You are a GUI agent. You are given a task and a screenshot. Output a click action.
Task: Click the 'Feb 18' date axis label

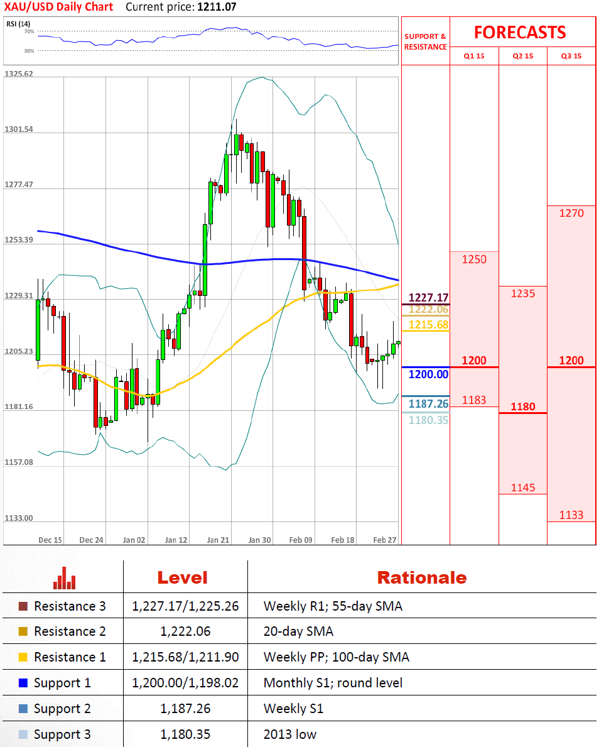343,540
